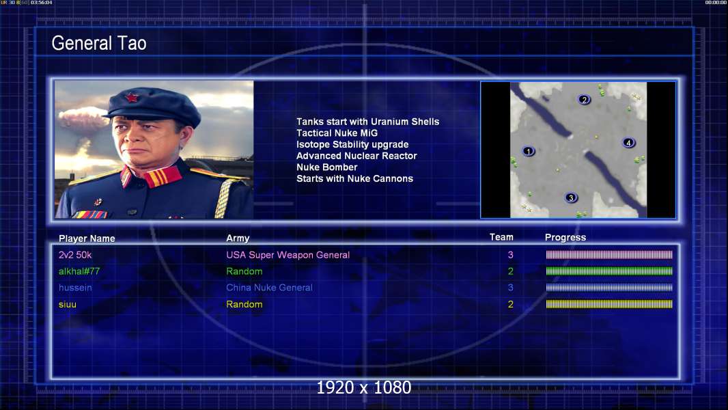Click the 03:56:04 clock at top-left
Viewport: 728px width, 410px height.
(x=42, y=3)
